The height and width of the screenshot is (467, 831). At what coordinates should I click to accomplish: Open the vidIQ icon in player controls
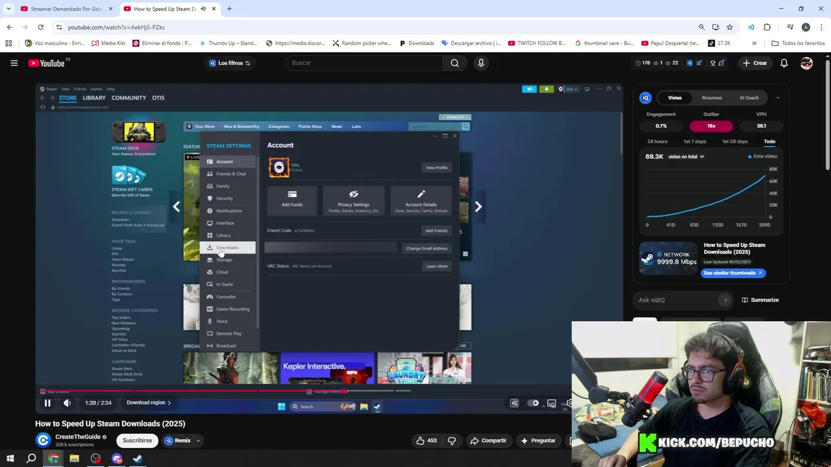514,403
